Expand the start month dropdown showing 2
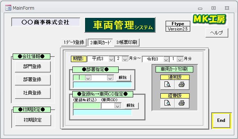The width and height of the screenshot is (238, 139). pyautogui.click(x=125, y=59)
